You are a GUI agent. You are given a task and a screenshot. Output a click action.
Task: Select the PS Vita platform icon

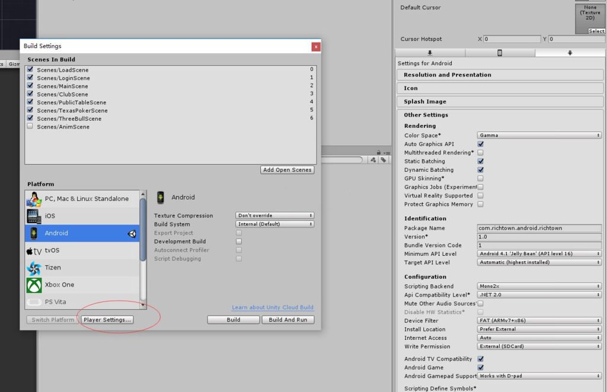tap(34, 302)
